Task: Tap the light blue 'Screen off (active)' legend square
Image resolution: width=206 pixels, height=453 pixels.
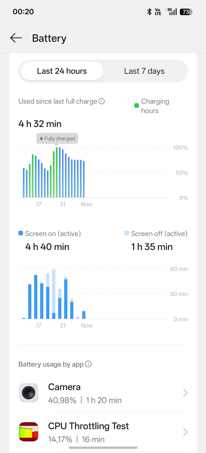Action: tap(127, 233)
